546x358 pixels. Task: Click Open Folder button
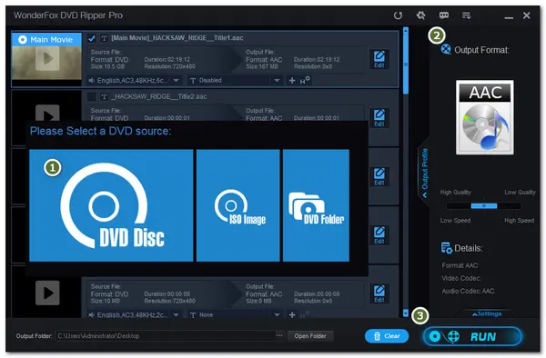(310, 336)
